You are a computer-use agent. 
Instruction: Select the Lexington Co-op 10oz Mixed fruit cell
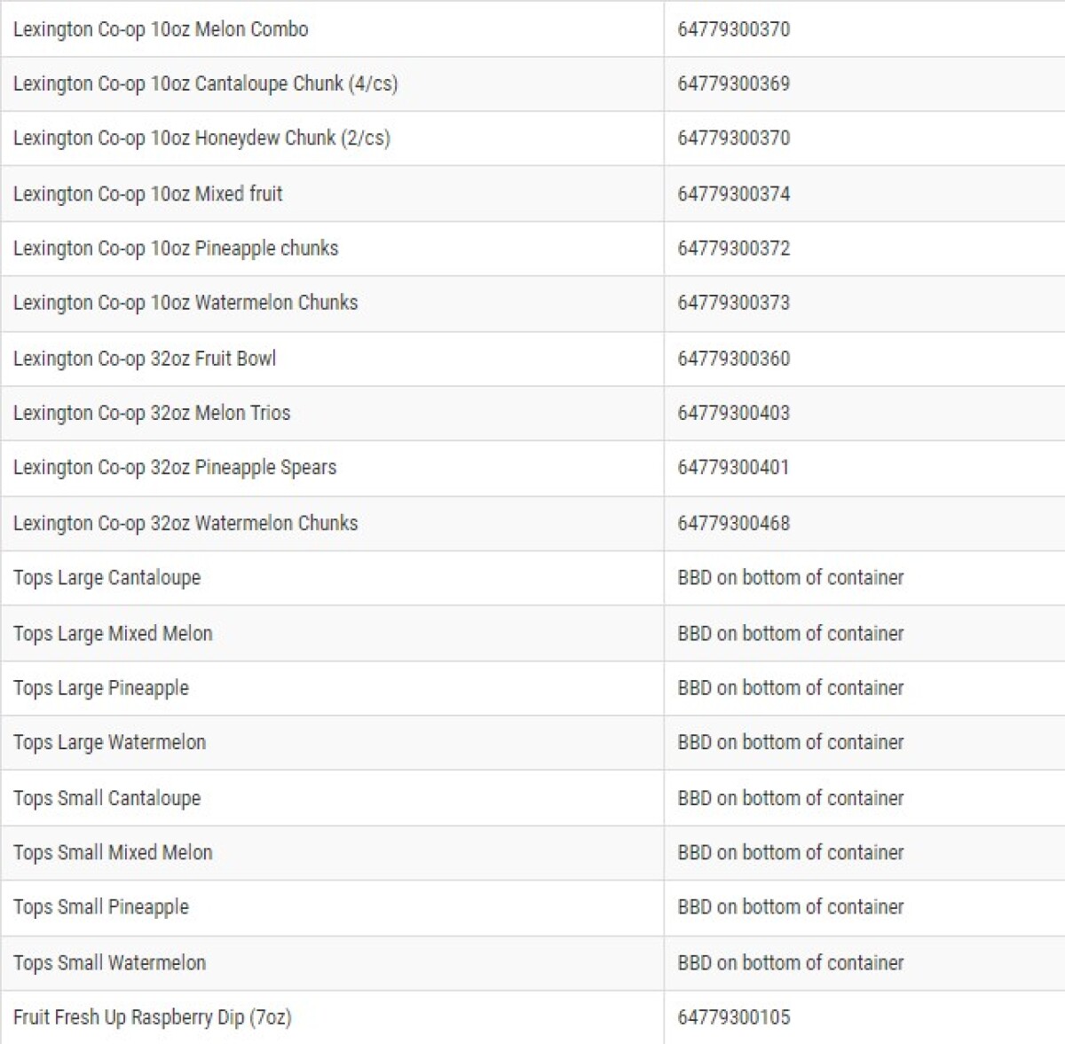click(x=147, y=194)
